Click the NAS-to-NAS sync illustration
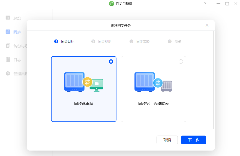 tap(154, 82)
